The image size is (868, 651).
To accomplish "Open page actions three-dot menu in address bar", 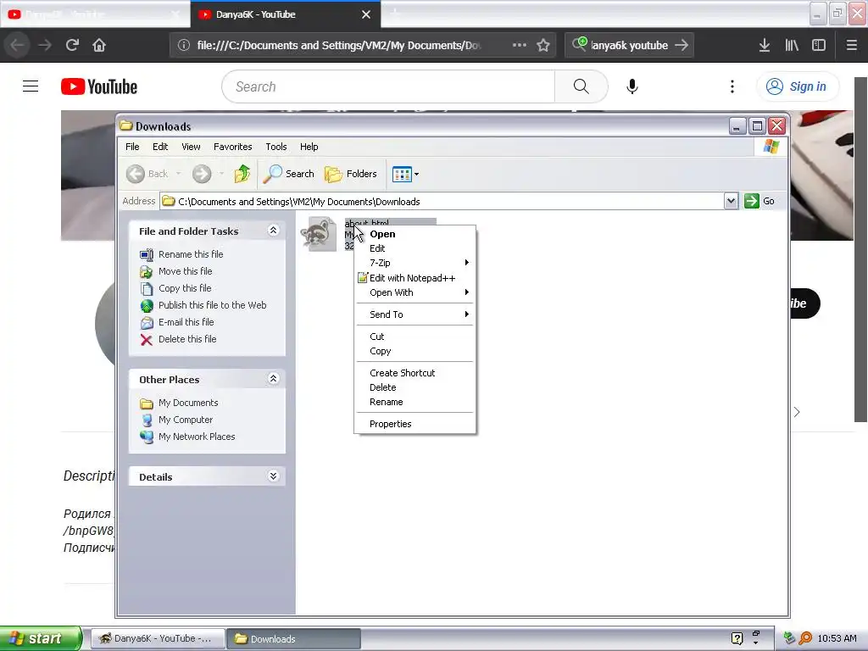I will pos(520,45).
